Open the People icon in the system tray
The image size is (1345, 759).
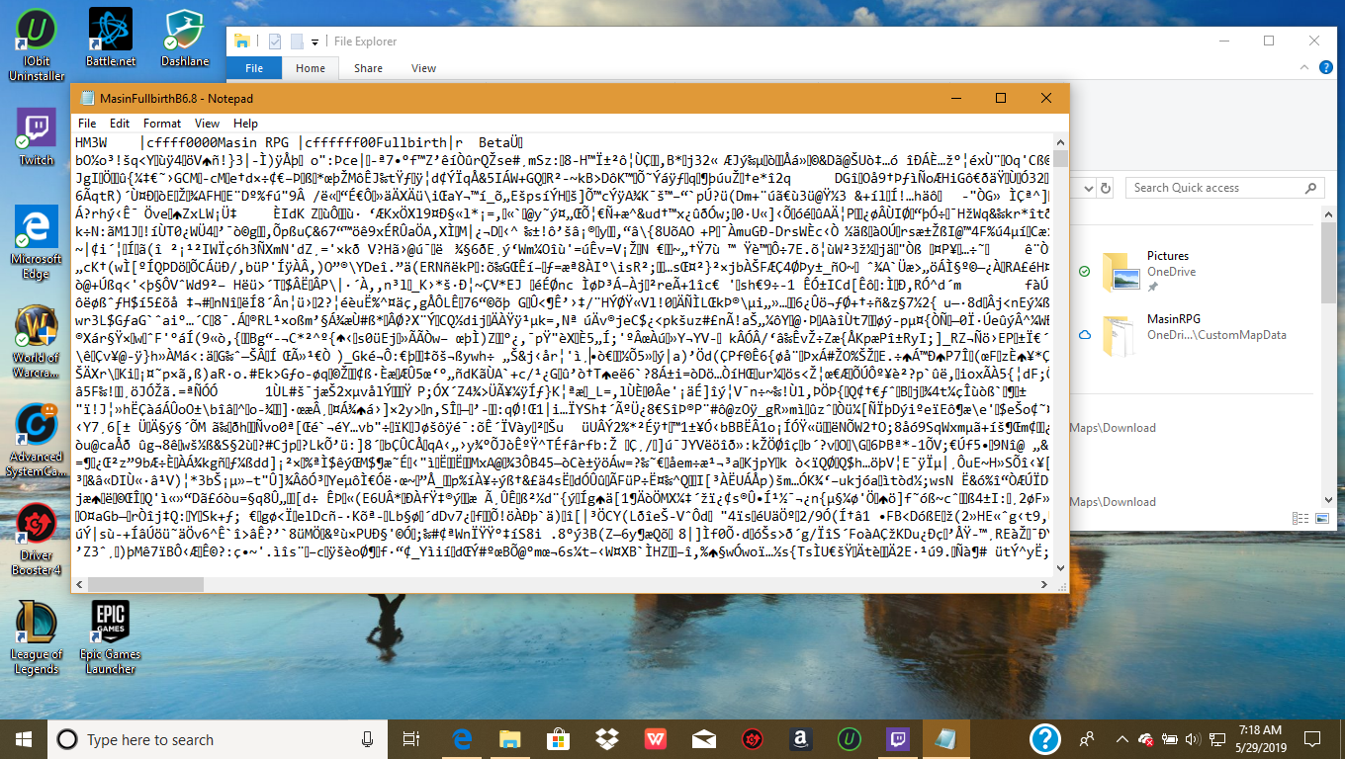coord(1088,739)
